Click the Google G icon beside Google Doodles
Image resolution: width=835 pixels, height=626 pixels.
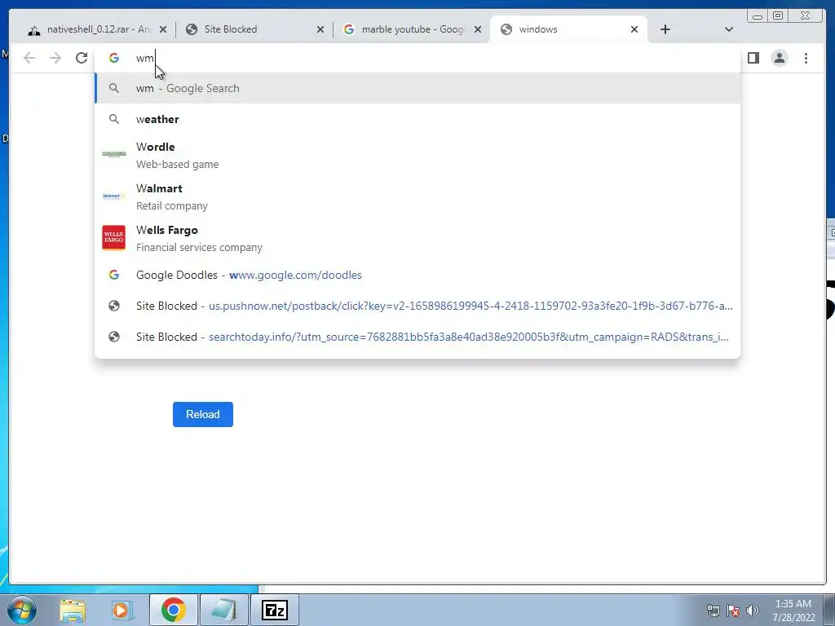click(x=114, y=275)
